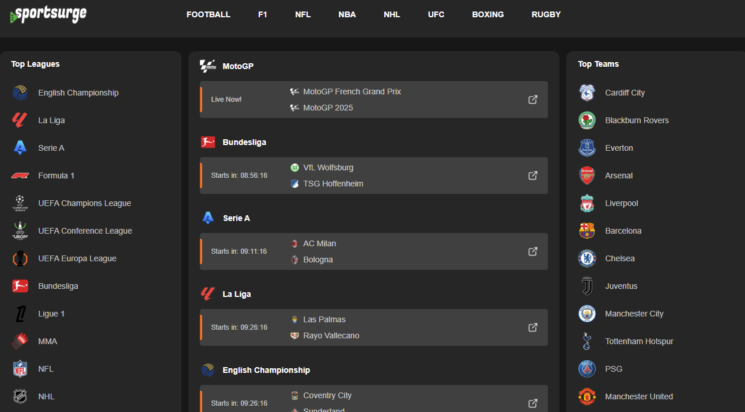Click the Serie A section heading in center
The height and width of the screenshot is (412, 745).
[x=236, y=218]
